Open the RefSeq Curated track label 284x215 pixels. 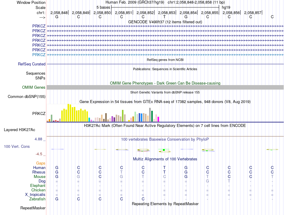pos(32,64)
